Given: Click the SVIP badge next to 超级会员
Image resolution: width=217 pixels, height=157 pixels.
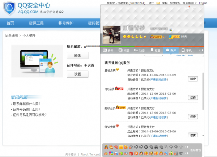Looking at the screenshot, I should click(x=120, y=107).
